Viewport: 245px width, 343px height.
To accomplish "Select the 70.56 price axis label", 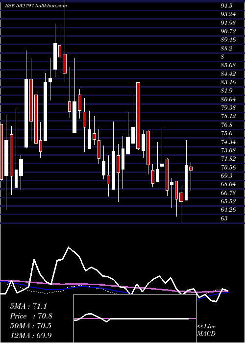I will pos(228,168).
